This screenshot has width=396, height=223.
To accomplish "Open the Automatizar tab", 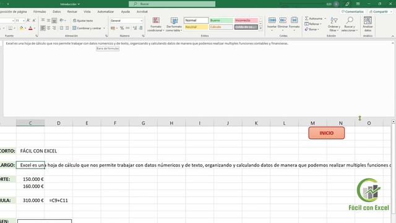I will [106, 12].
